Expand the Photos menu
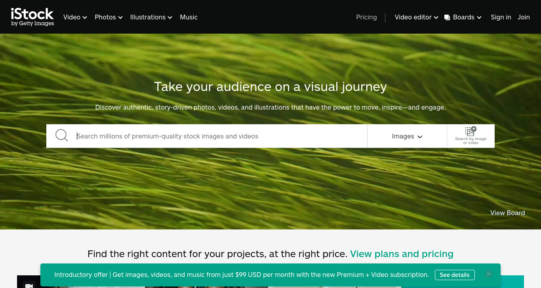 point(109,17)
